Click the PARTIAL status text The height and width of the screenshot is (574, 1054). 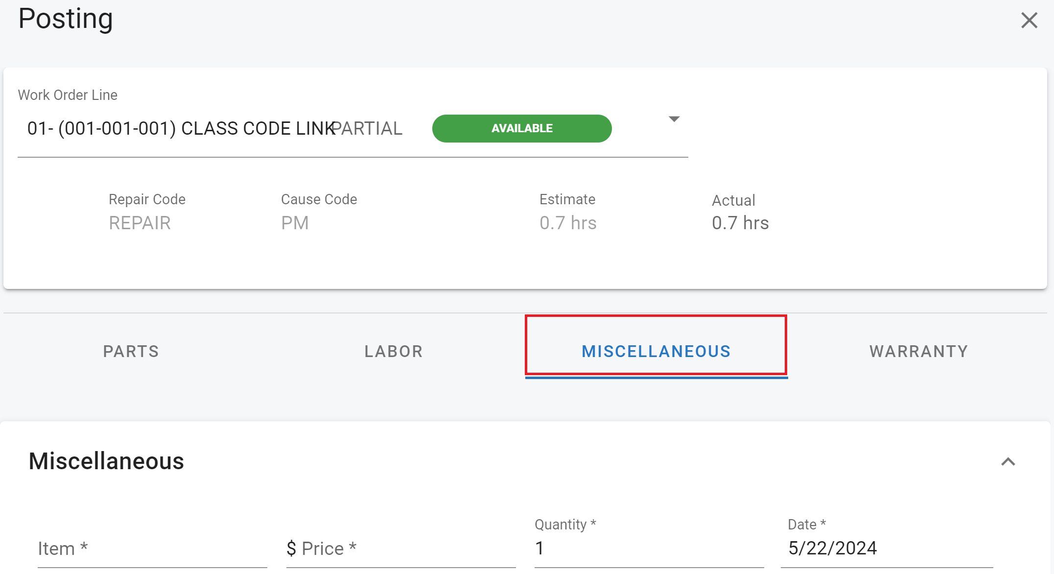click(x=368, y=128)
